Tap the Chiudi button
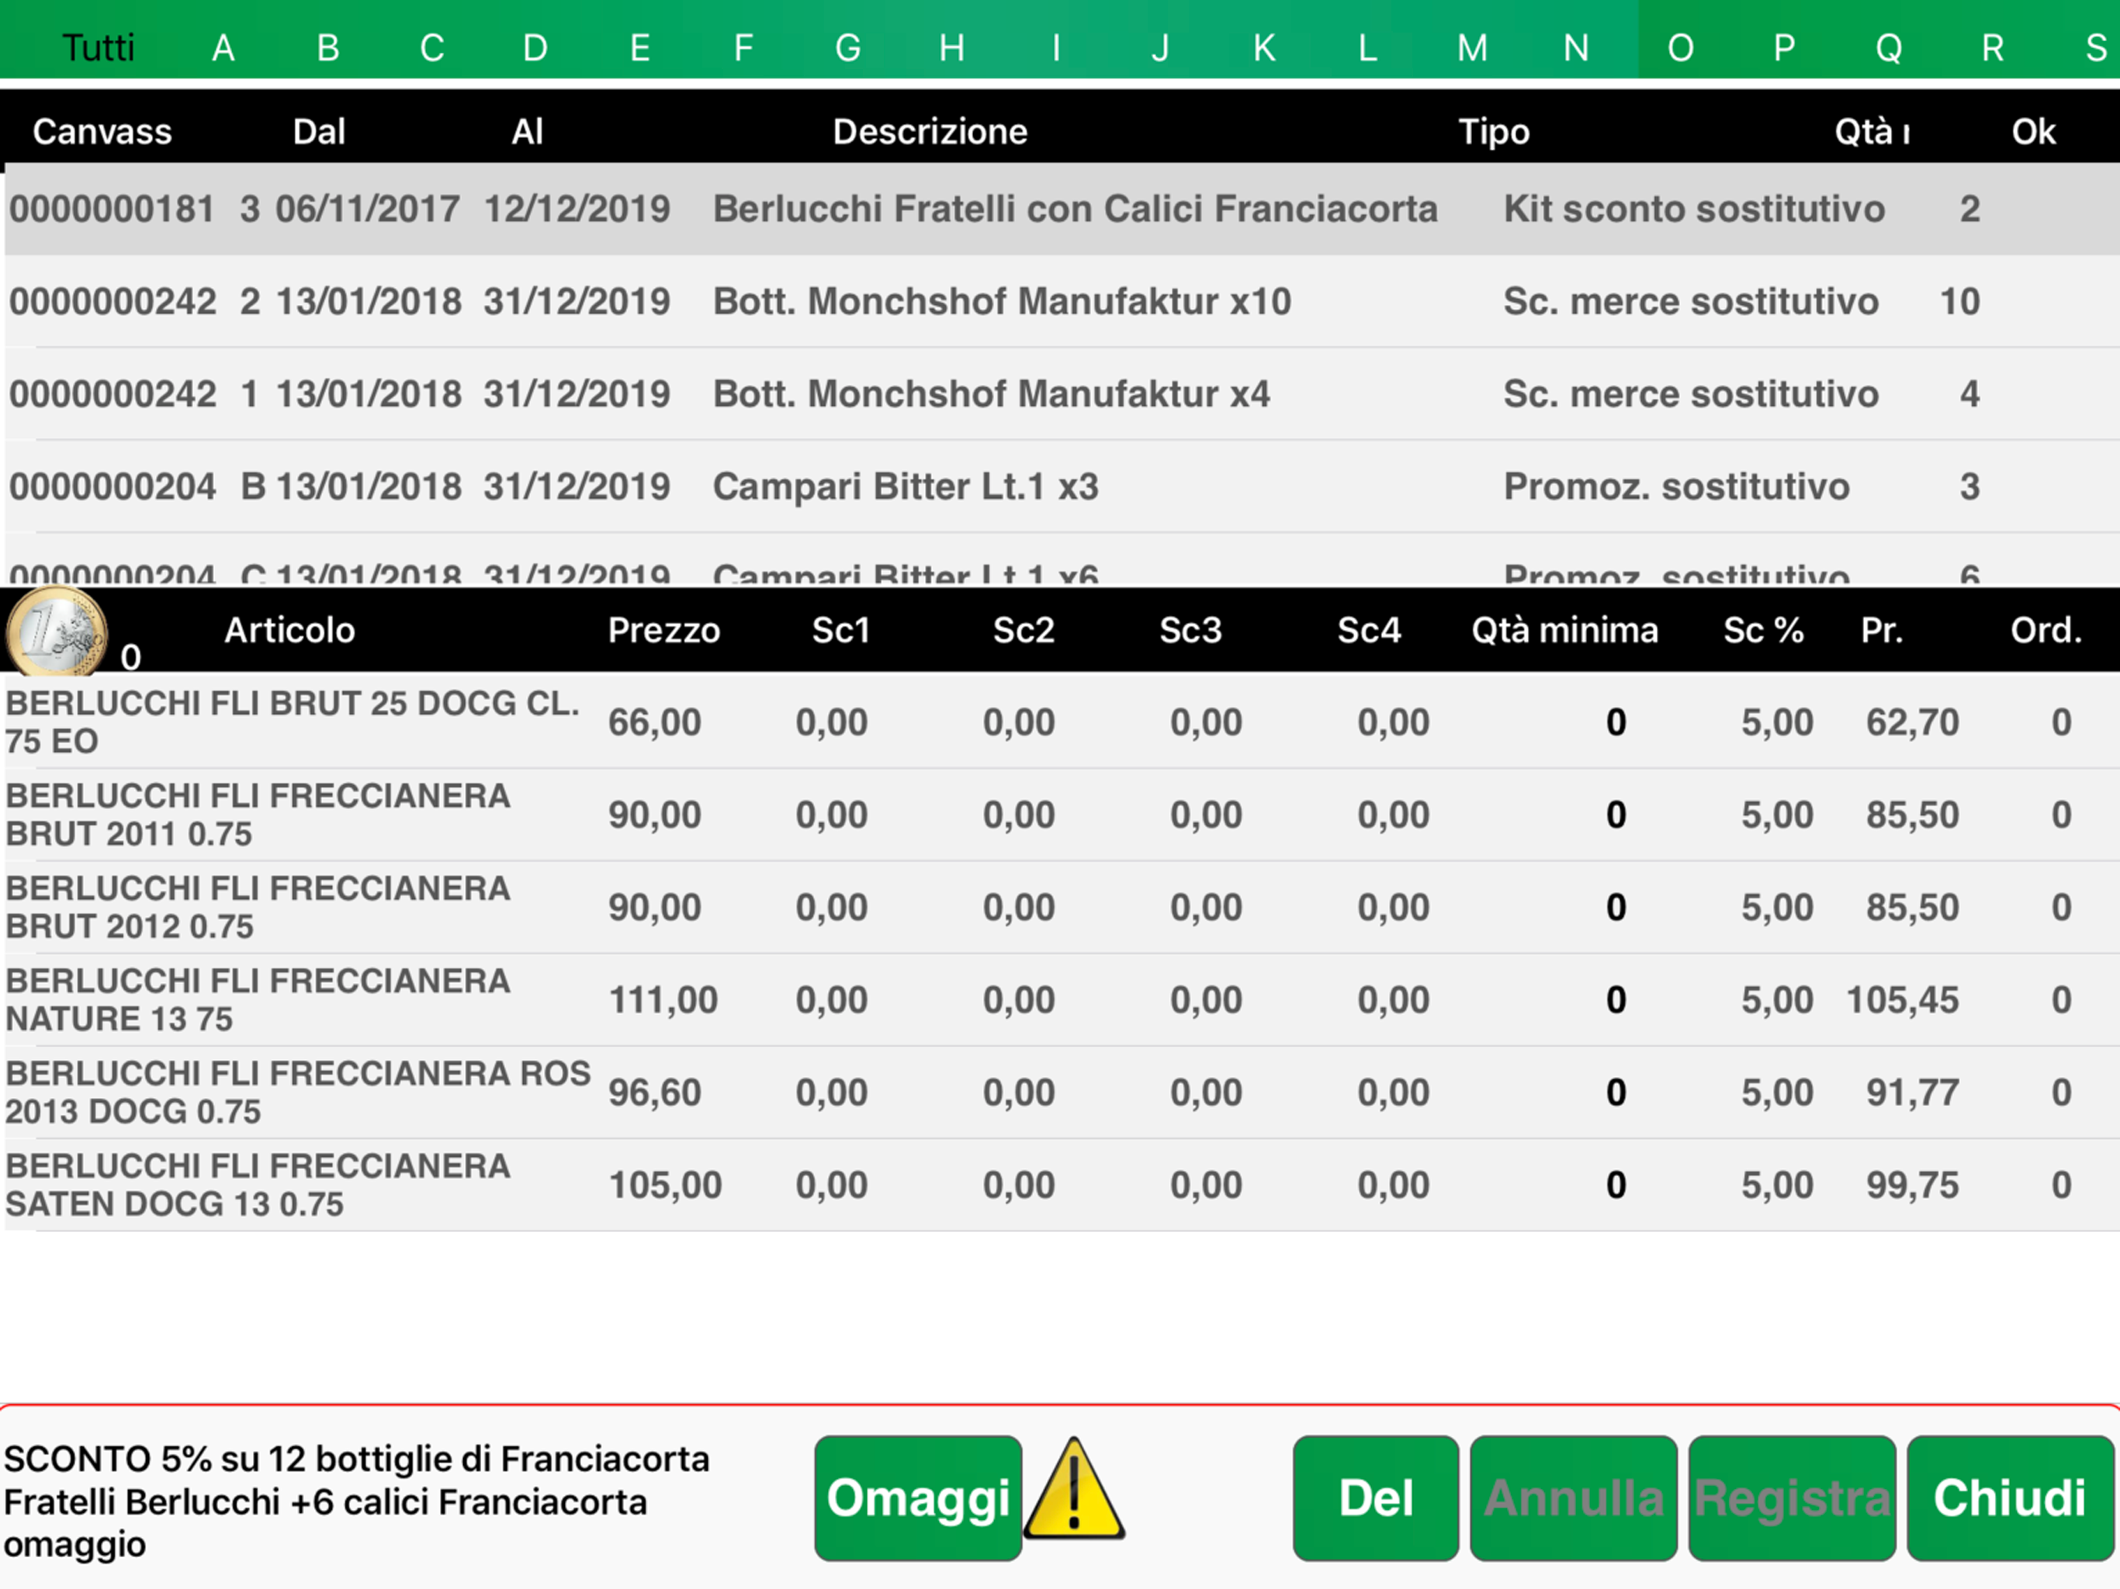The image size is (2120, 1589). click(x=2011, y=1498)
